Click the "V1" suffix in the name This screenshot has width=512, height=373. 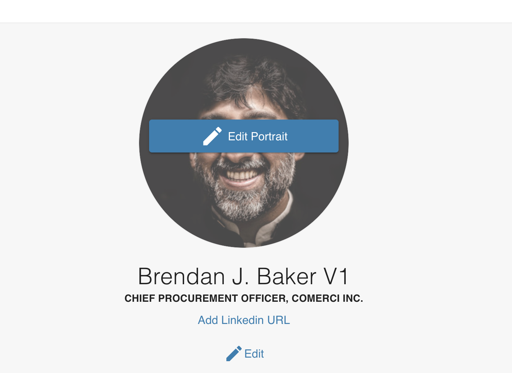pyautogui.click(x=335, y=276)
